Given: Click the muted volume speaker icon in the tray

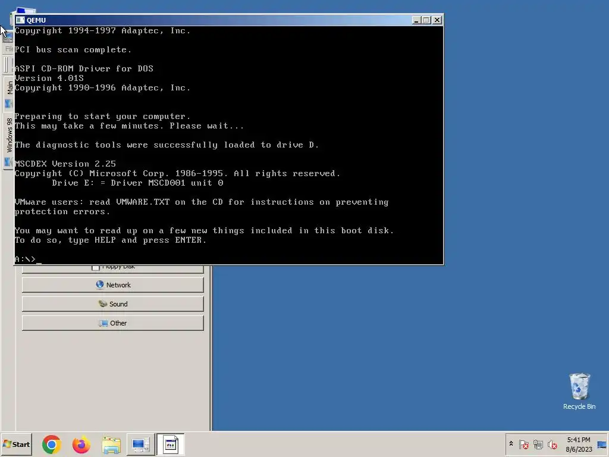Looking at the screenshot, I should pyautogui.click(x=552, y=444).
